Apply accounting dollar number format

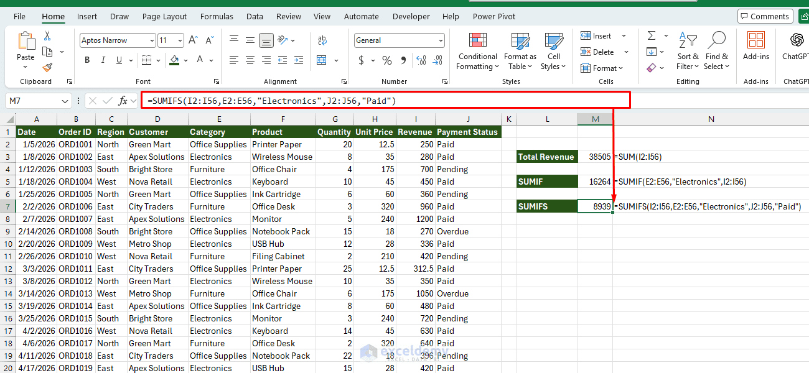coord(361,60)
